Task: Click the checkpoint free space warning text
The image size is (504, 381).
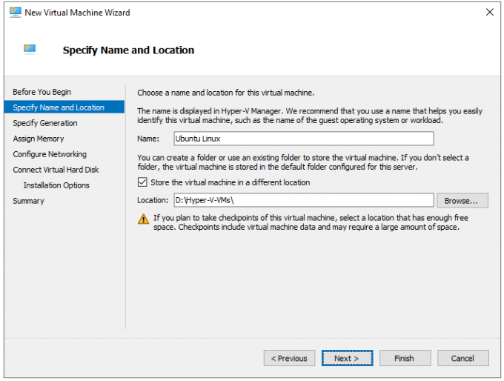Action: tap(311, 222)
